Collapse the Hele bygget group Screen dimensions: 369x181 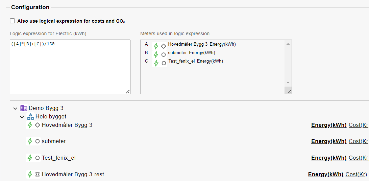pyautogui.click(x=22, y=117)
